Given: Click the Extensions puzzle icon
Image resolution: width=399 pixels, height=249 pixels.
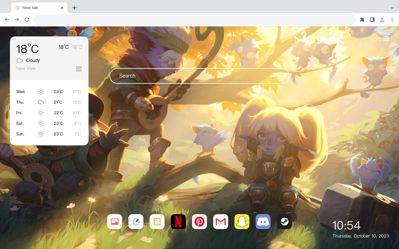Looking at the screenshot, I should tap(362, 20).
